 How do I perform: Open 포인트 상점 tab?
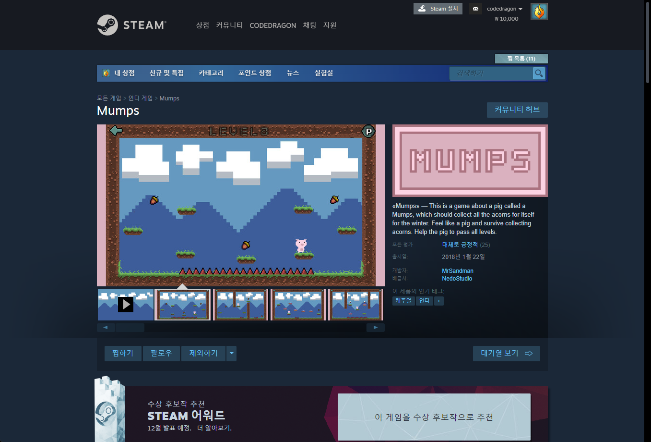(x=255, y=73)
